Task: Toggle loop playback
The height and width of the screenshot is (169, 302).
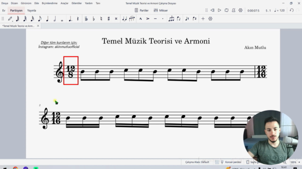Action: [x=226, y=10]
